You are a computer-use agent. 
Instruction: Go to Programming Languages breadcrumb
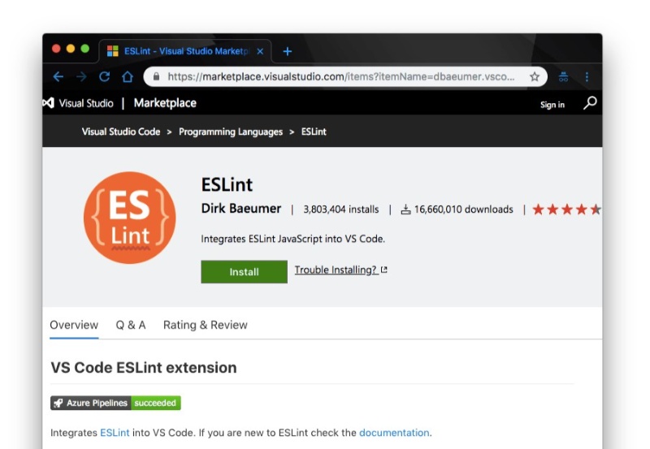coord(231,132)
